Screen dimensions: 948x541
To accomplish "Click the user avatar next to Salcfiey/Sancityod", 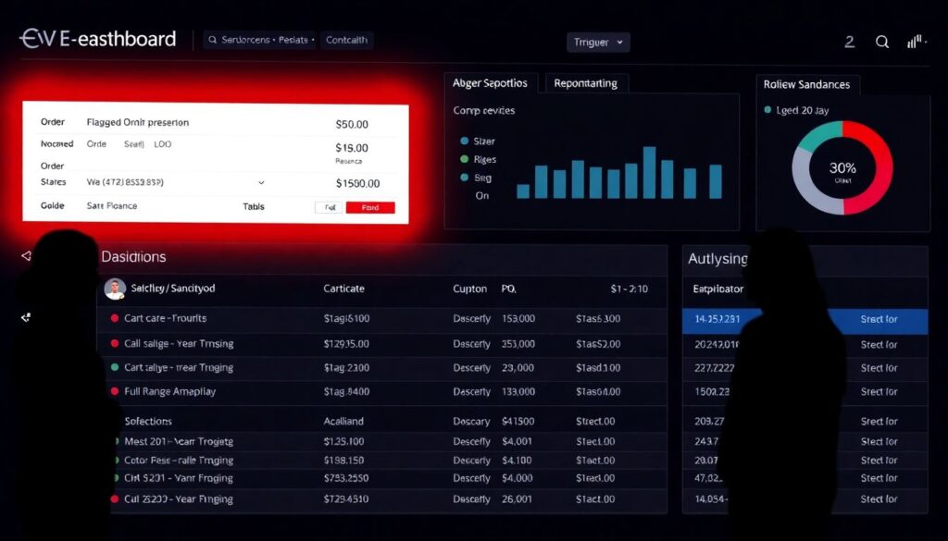I will click(x=115, y=289).
